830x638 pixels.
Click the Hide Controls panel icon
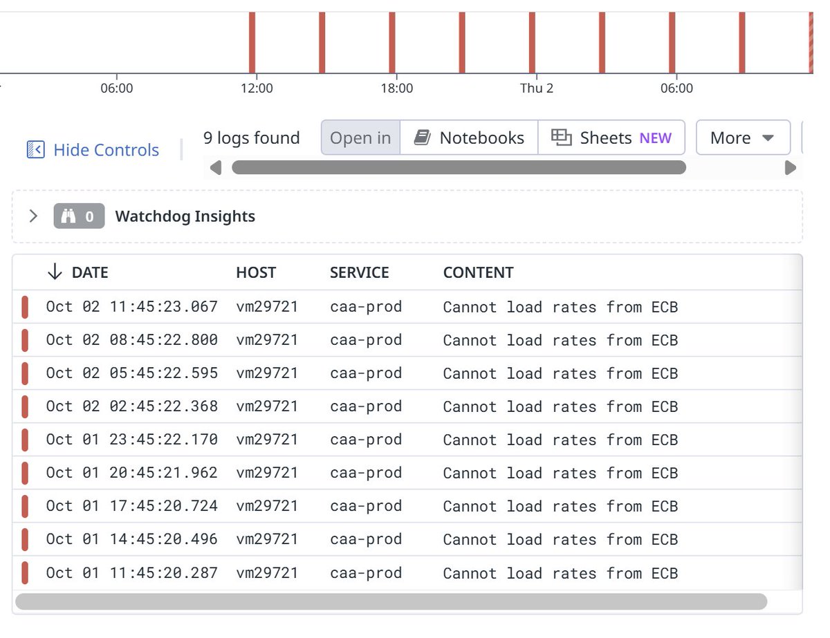(35, 150)
